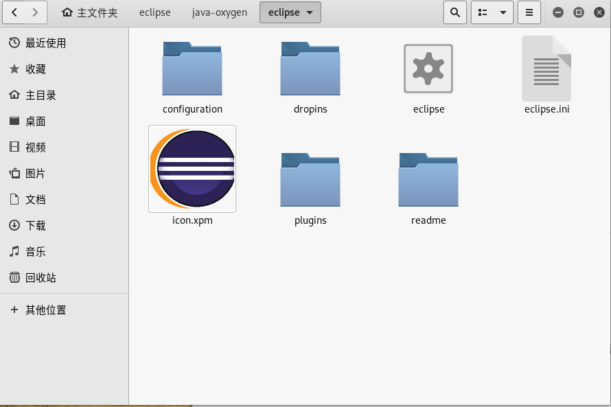Select the eclipse.ini file
Screen dimensions: 611x407
(x=546, y=69)
